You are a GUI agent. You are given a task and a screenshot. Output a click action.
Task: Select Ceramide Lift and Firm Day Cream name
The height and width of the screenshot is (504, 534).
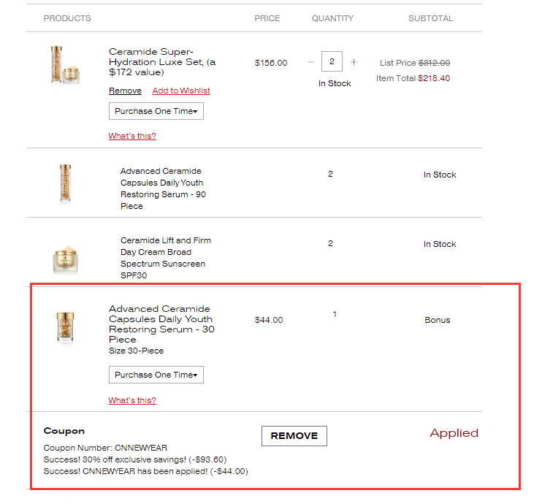click(166, 258)
